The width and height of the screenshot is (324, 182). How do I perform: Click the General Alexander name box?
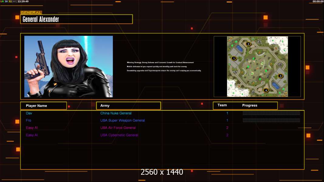point(76,19)
